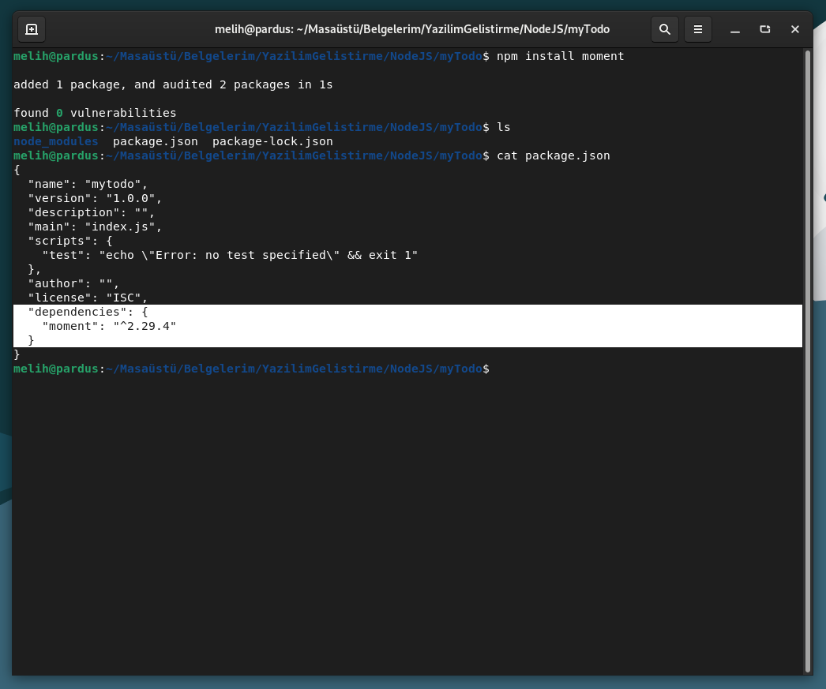Select the "added 1 package" output line
Image resolution: width=826 pixels, height=689 pixels.
click(173, 84)
